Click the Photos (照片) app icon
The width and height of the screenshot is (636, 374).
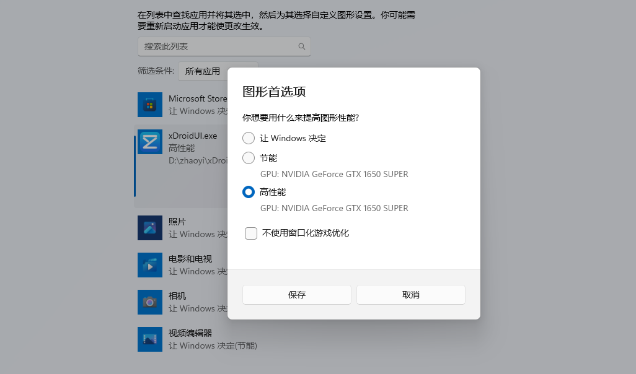tap(149, 228)
